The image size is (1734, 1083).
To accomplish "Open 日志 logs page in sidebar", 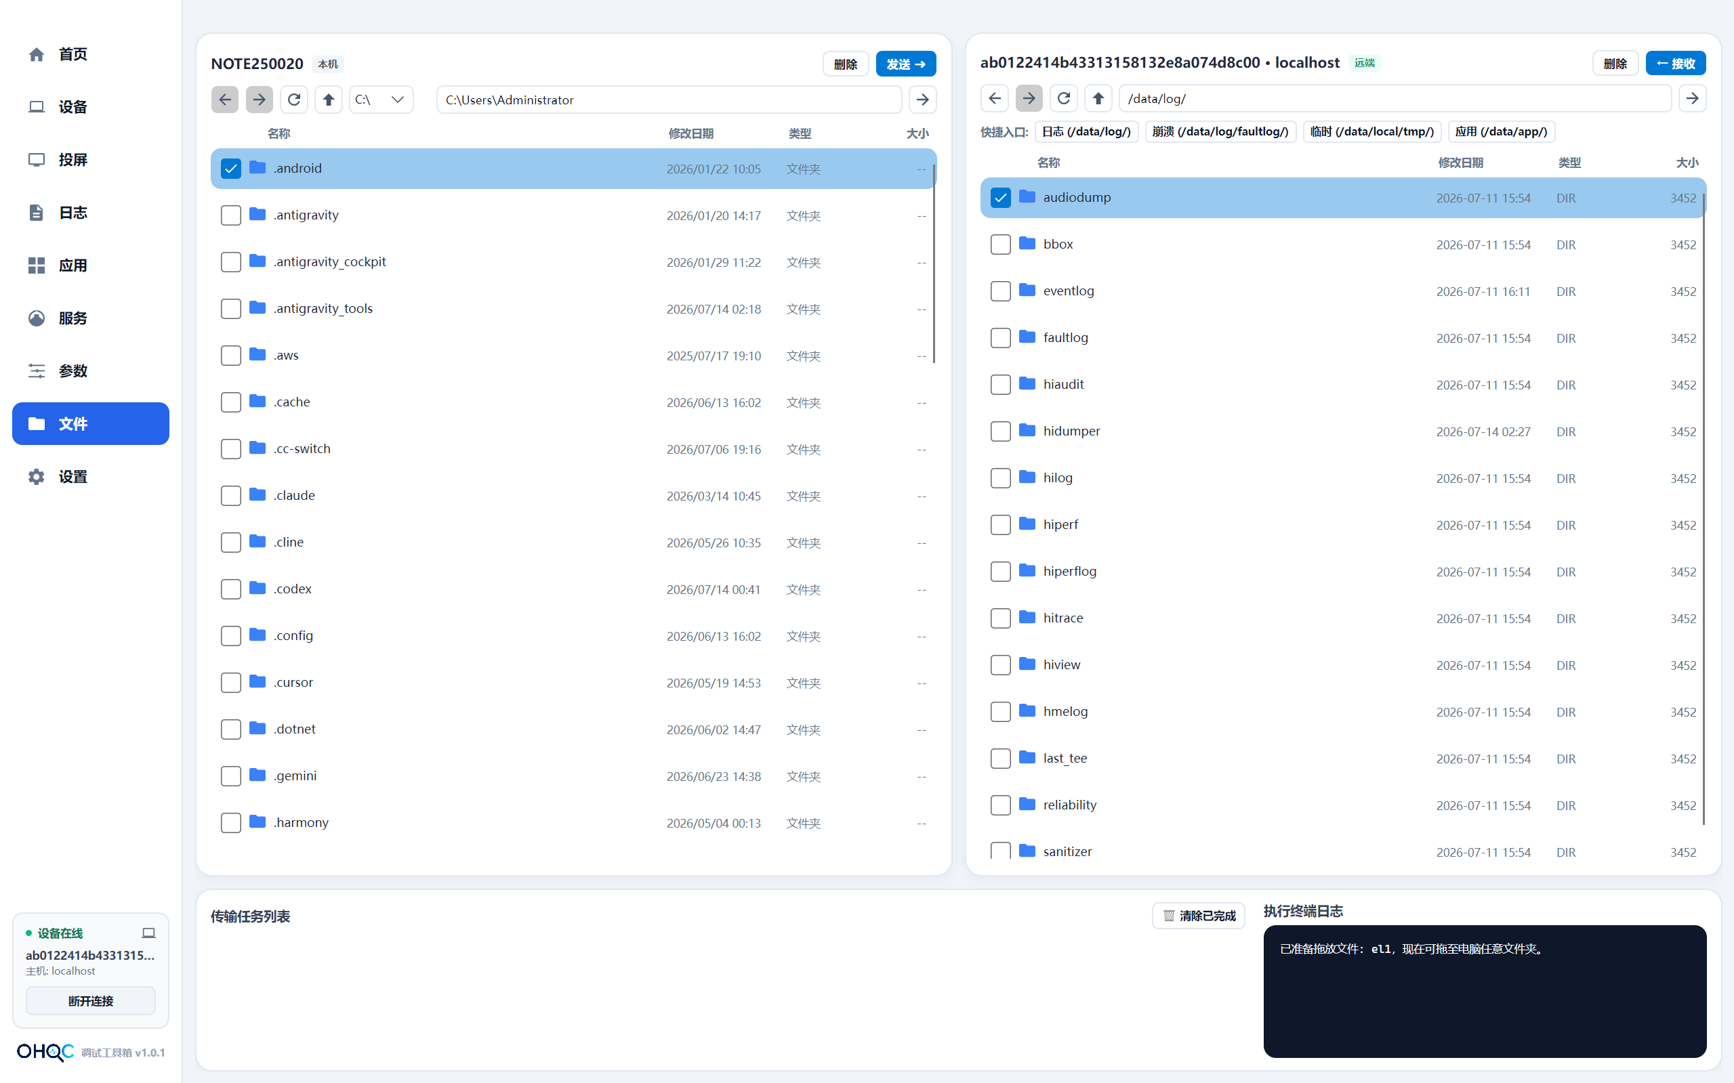I will [90, 213].
